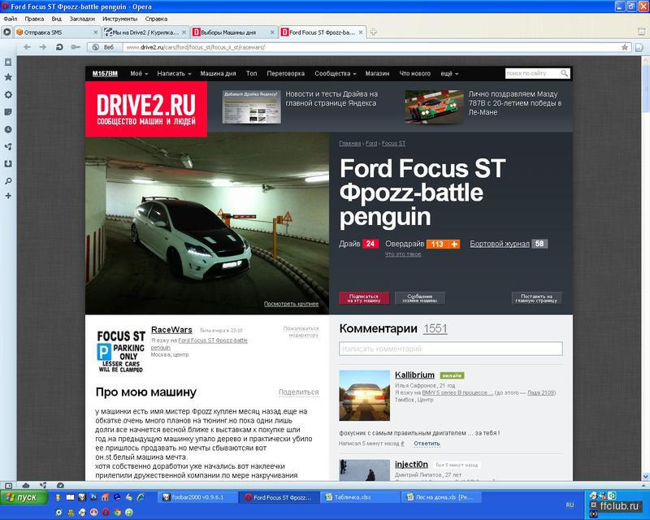650x520 pixels.
Task: Open the Правка menu
Action: coord(34,19)
